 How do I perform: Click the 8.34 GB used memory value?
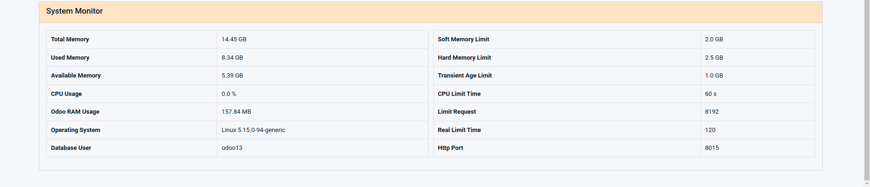pos(232,58)
